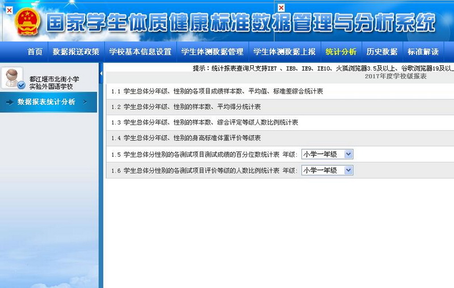Go to the 首页 navigation tab

(35, 52)
